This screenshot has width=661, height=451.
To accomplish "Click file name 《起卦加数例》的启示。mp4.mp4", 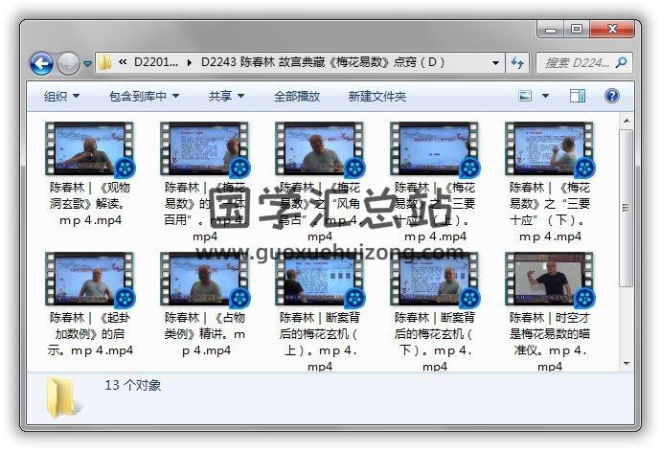I will 90,334.
